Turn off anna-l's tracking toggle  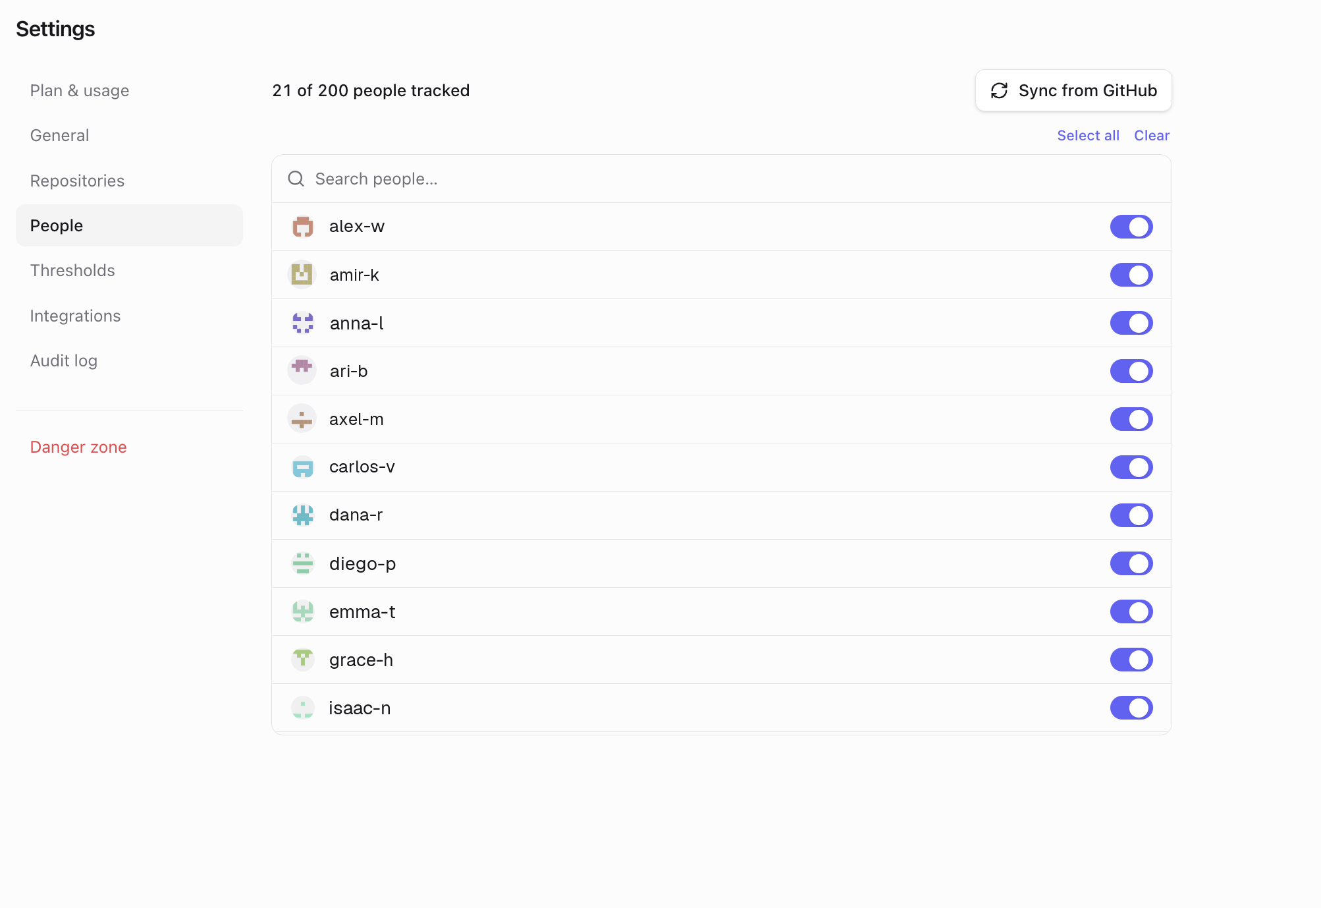pos(1131,323)
